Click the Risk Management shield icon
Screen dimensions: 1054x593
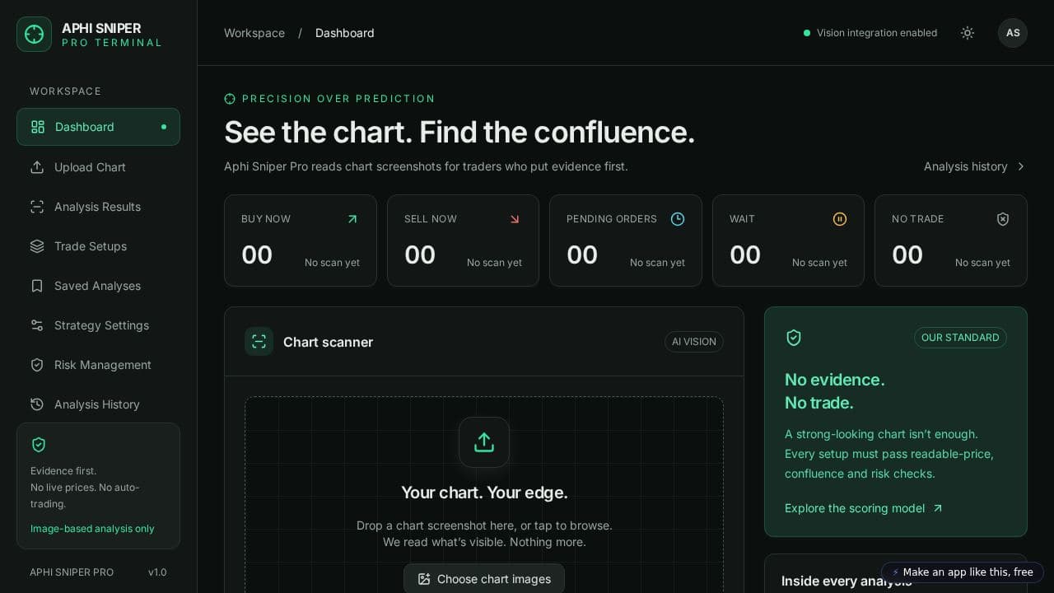click(x=37, y=365)
